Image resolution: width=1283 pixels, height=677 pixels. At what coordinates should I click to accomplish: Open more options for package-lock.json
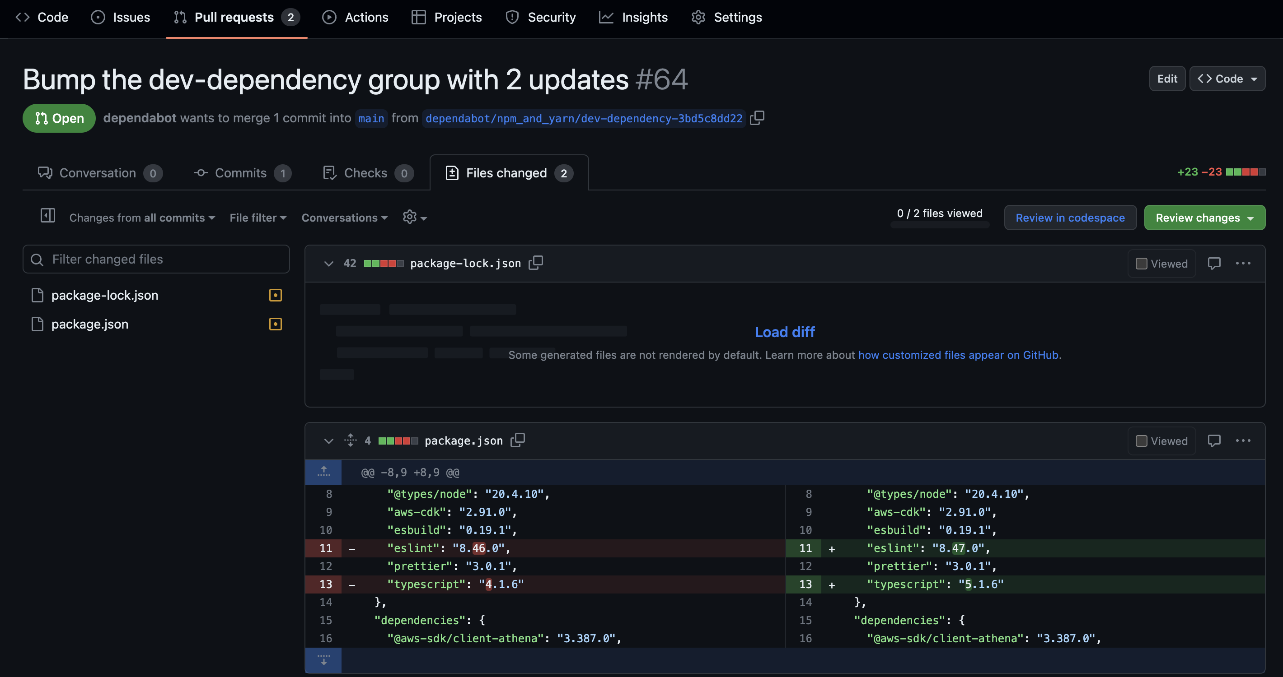(1243, 263)
